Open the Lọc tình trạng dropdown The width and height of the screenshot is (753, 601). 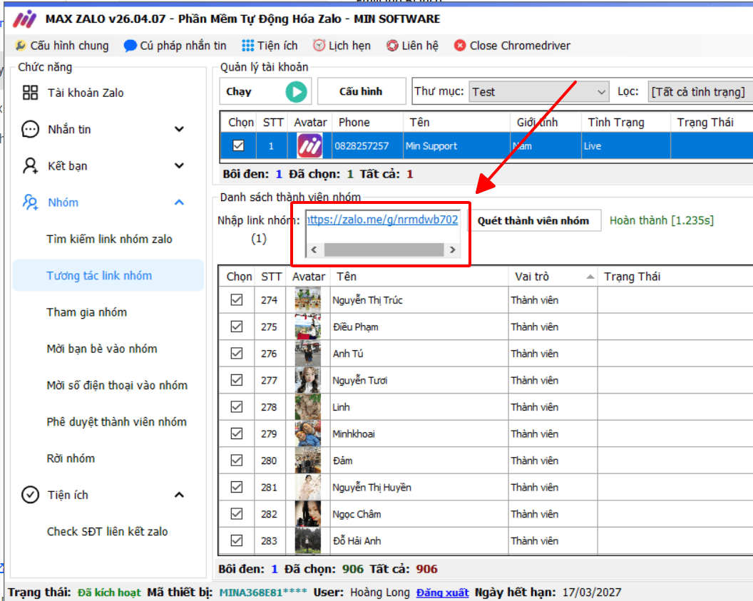coord(700,92)
